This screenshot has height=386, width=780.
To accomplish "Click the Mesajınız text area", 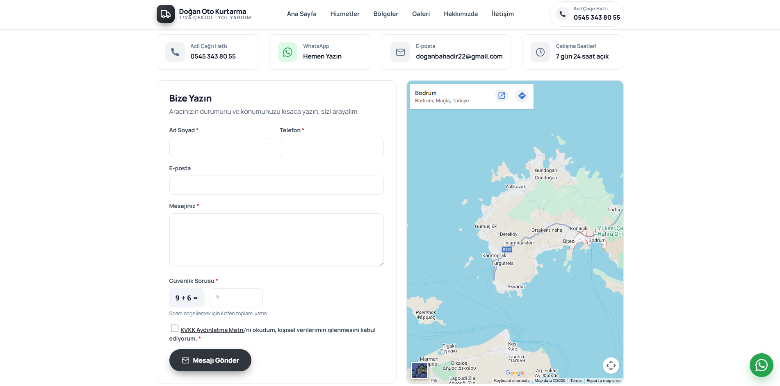I will 276,240.
